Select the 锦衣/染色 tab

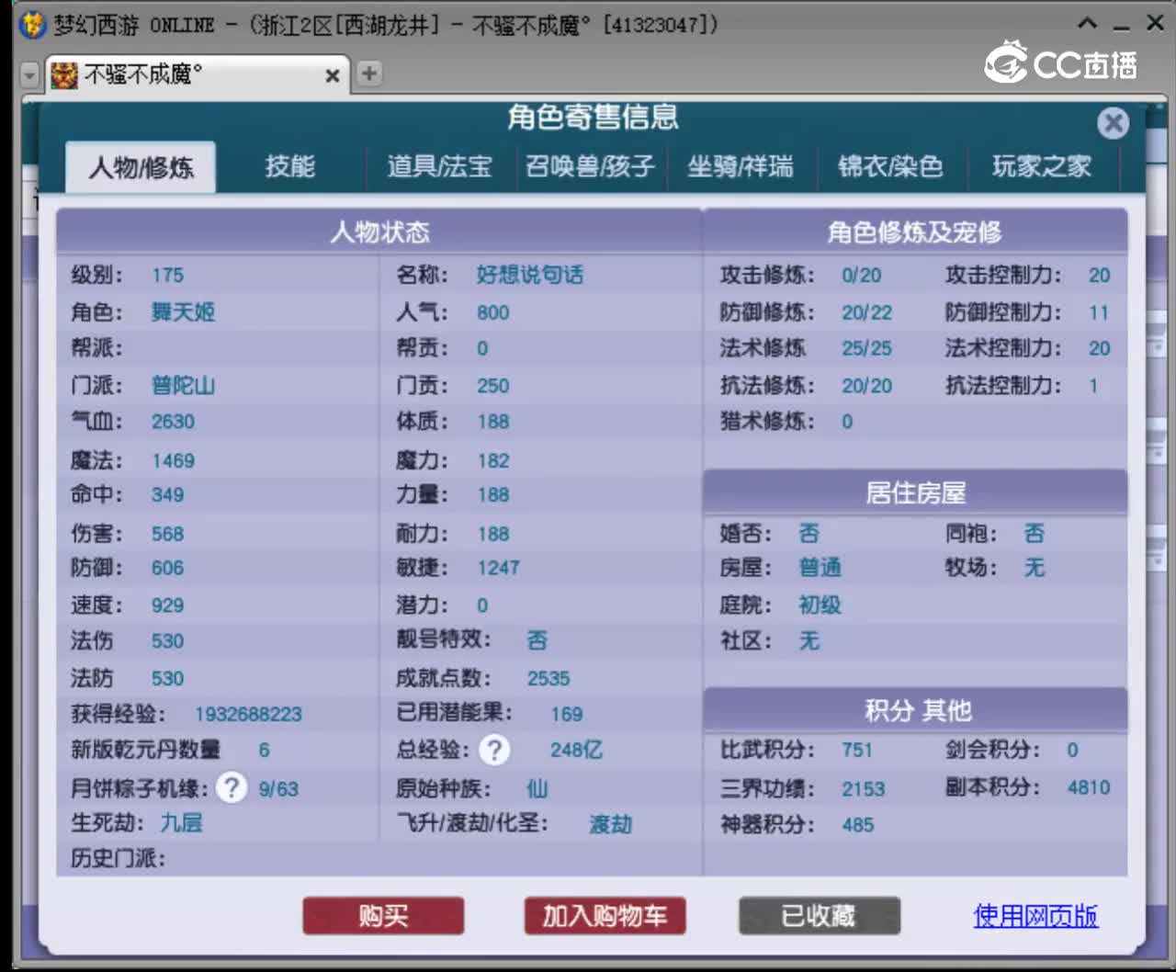pos(890,166)
